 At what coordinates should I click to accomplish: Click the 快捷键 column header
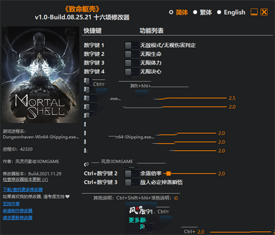coord(92,31)
